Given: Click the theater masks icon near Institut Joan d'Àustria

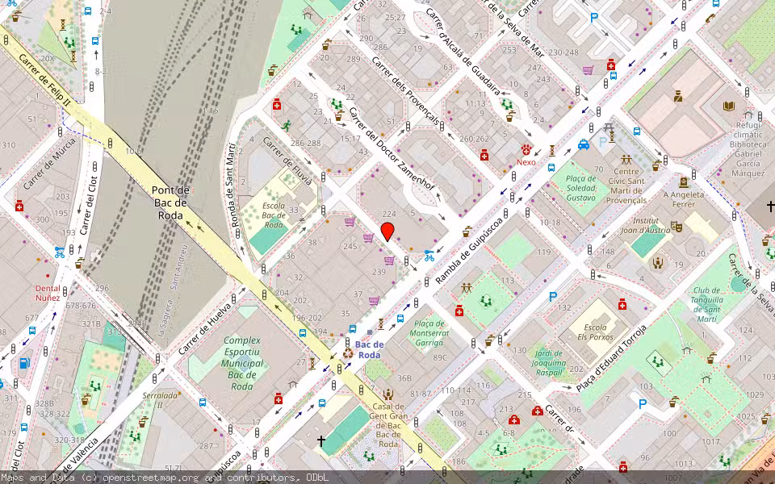Looking at the screenshot, I should click(x=677, y=227).
